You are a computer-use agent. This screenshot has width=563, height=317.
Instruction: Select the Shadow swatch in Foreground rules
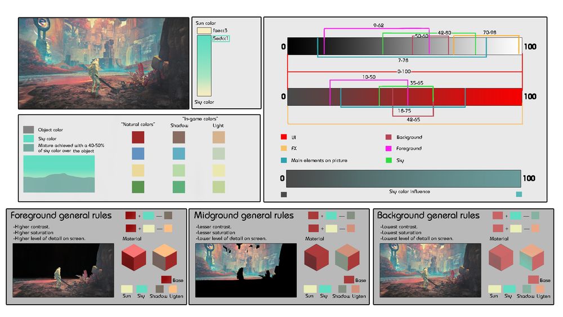point(159,289)
